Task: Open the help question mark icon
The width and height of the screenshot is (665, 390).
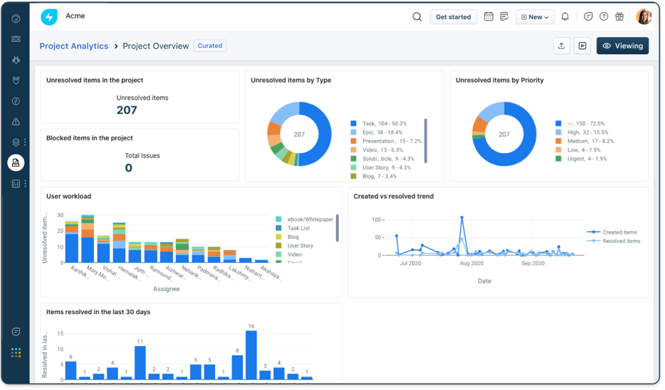Action: [x=603, y=17]
